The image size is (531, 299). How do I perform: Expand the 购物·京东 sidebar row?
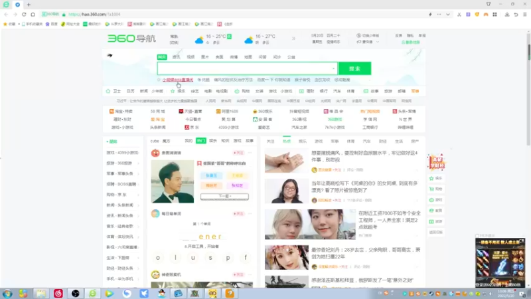[x=123, y=195]
